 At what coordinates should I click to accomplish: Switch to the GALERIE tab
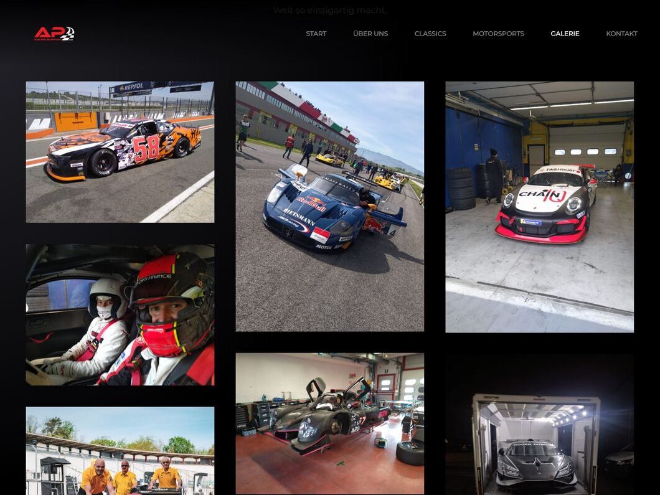565,34
